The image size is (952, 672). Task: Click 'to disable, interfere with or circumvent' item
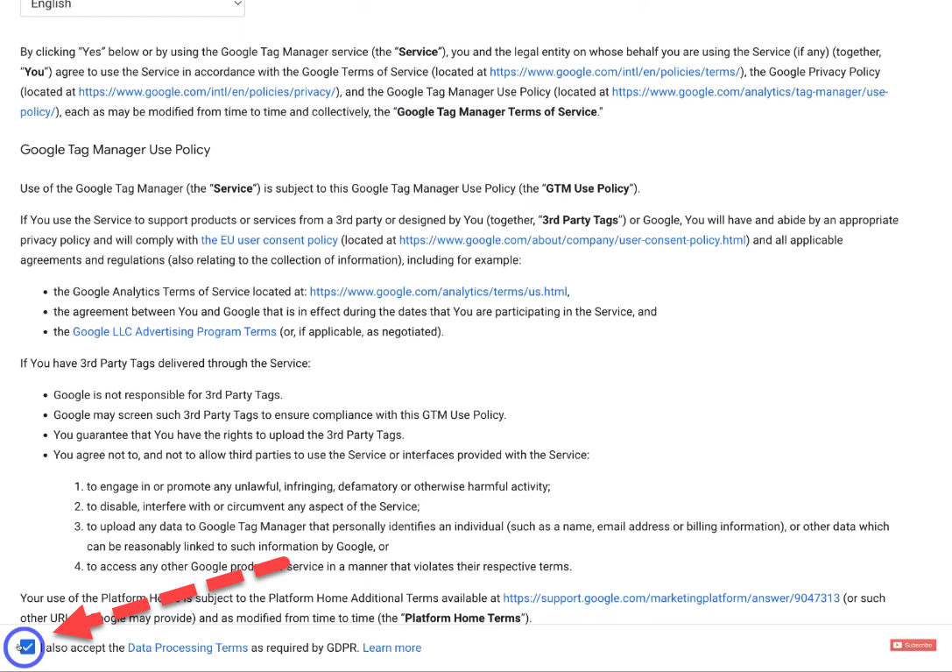coord(253,506)
